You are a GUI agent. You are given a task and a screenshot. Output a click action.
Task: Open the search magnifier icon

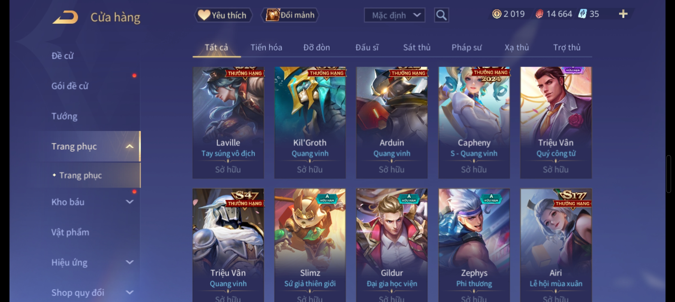click(441, 15)
